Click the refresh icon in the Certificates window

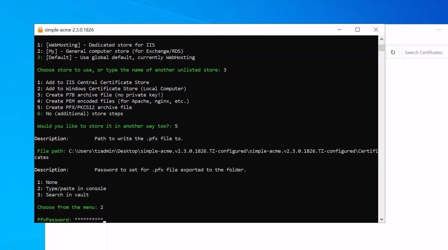393,52
